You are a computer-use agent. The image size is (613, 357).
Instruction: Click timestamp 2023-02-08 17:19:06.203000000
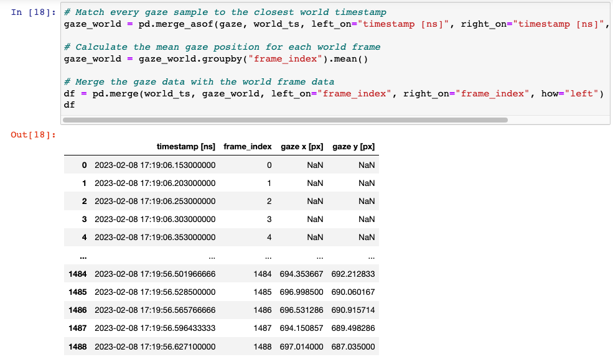155,183
